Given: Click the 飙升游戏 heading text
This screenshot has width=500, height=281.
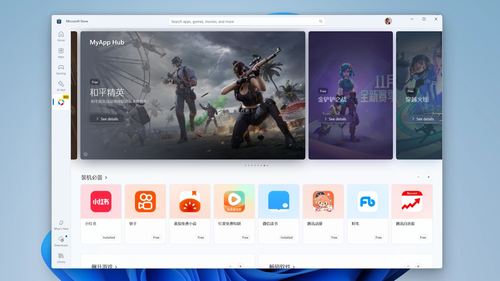Looking at the screenshot, I should click(102, 266).
